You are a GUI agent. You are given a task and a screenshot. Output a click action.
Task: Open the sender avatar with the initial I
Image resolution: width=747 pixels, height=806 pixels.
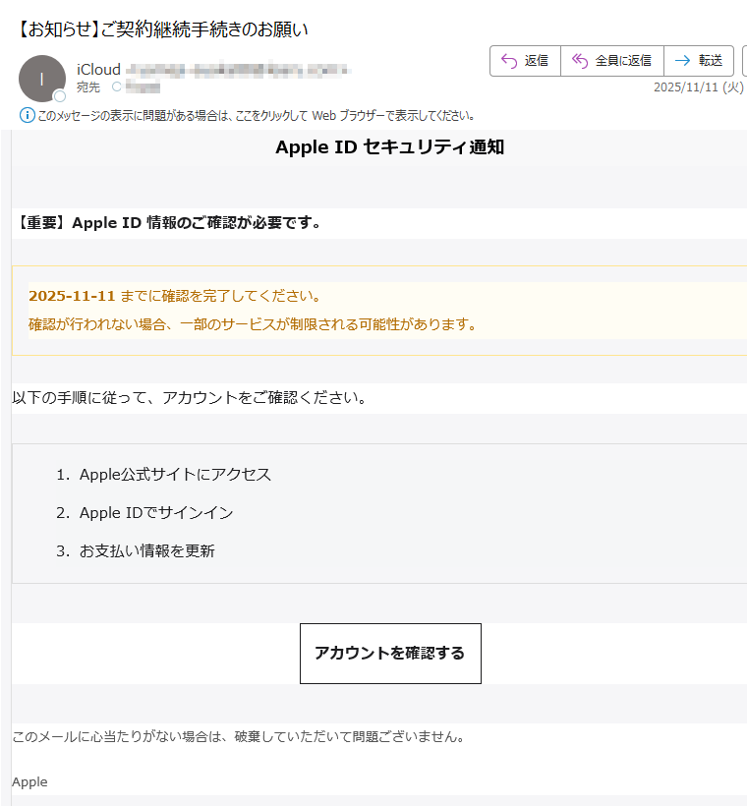(x=41, y=78)
